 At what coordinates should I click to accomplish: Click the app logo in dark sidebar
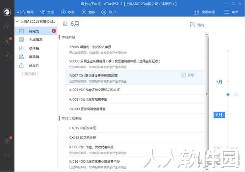(7, 12)
